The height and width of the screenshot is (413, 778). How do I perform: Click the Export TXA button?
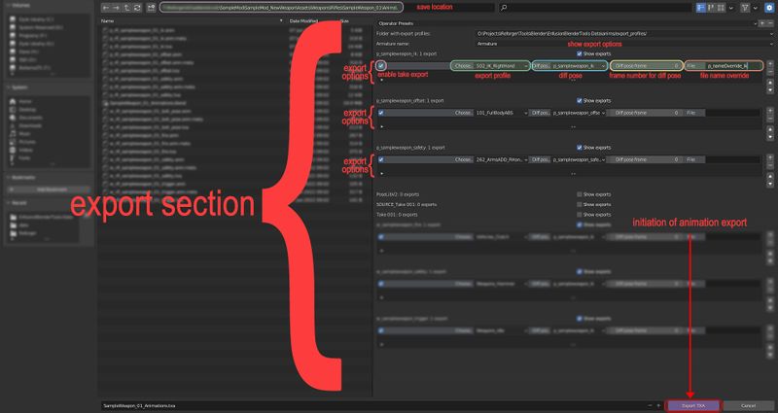[692, 404]
